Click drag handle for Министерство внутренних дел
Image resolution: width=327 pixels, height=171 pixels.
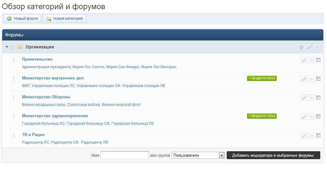coord(14,79)
